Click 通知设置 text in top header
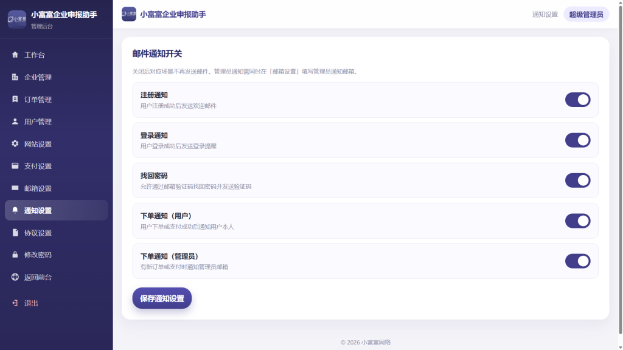This screenshot has width=623, height=350. click(545, 15)
